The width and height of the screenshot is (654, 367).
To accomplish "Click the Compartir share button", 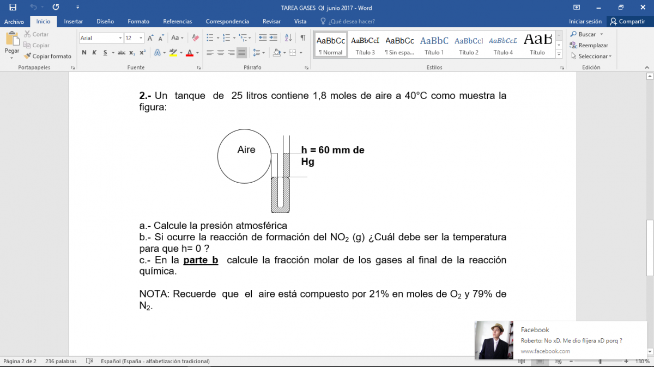I will point(627,22).
